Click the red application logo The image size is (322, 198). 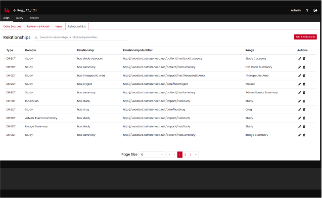pos(7,10)
